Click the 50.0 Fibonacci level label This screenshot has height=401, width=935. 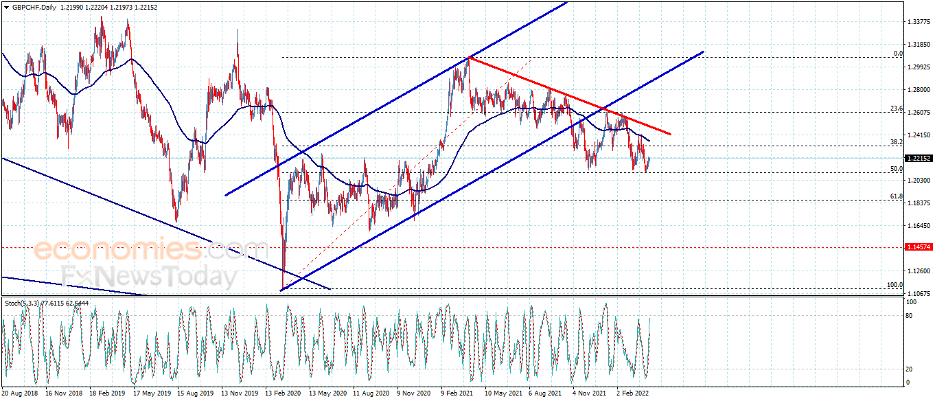click(x=896, y=169)
